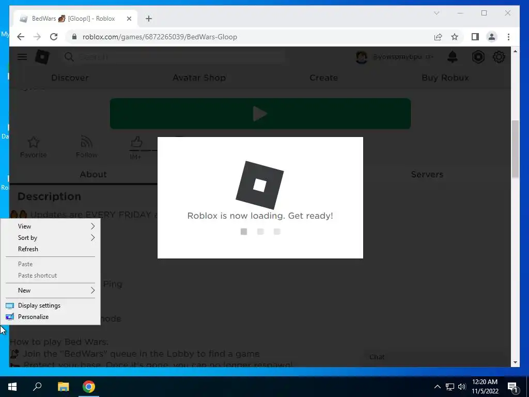529x397 pixels.
Task: Expand the View submenu
Action: pyautogui.click(x=51, y=226)
